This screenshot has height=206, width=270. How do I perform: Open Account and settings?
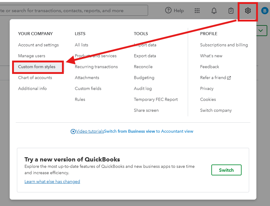(38, 45)
